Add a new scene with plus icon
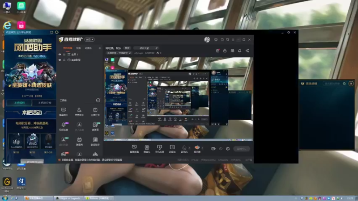This screenshot has height=201, width=358. coord(100,48)
